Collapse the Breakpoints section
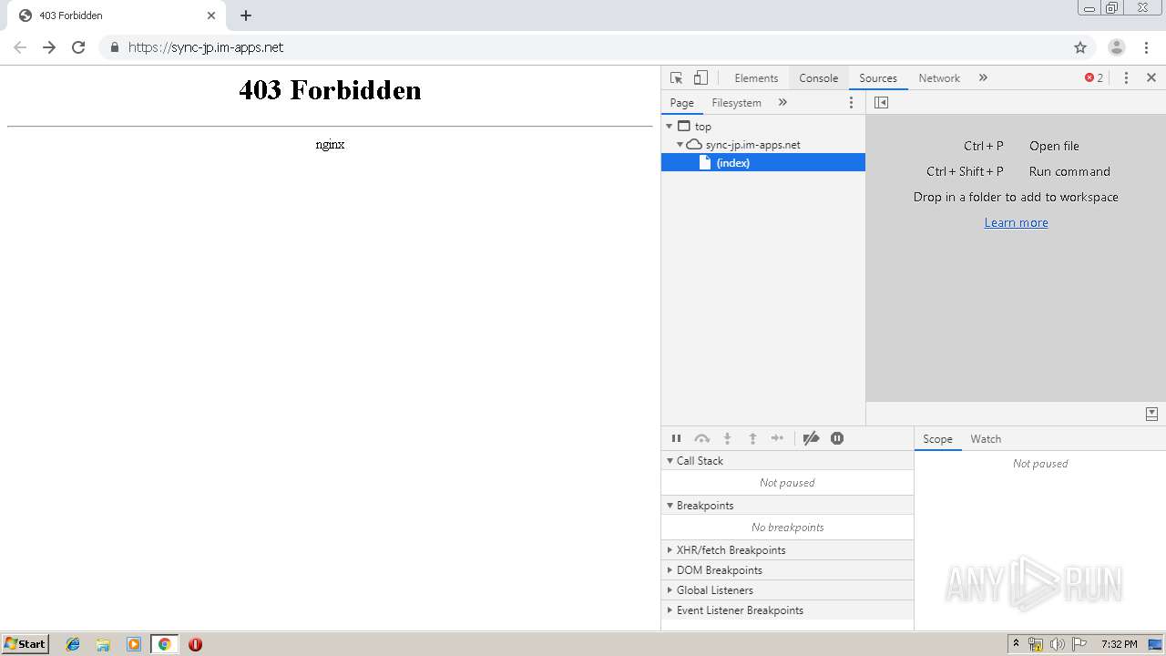Screen dimensions: 1166x656 tap(787, 506)
